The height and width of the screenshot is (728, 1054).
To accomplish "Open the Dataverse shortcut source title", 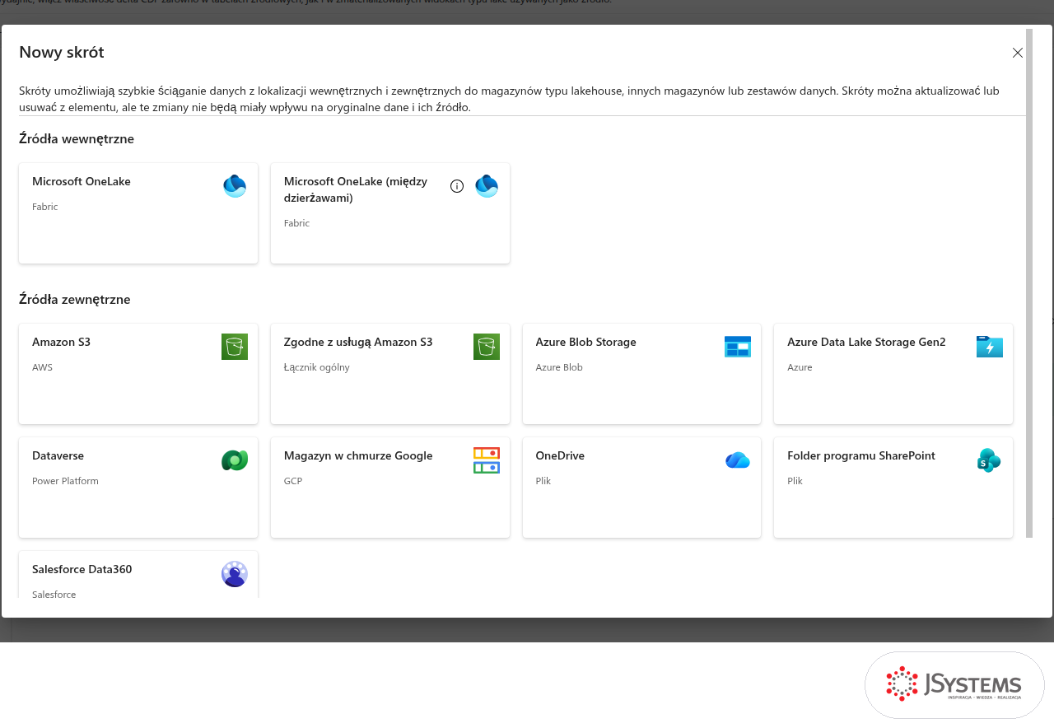I will pyautogui.click(x=58, y=456).
